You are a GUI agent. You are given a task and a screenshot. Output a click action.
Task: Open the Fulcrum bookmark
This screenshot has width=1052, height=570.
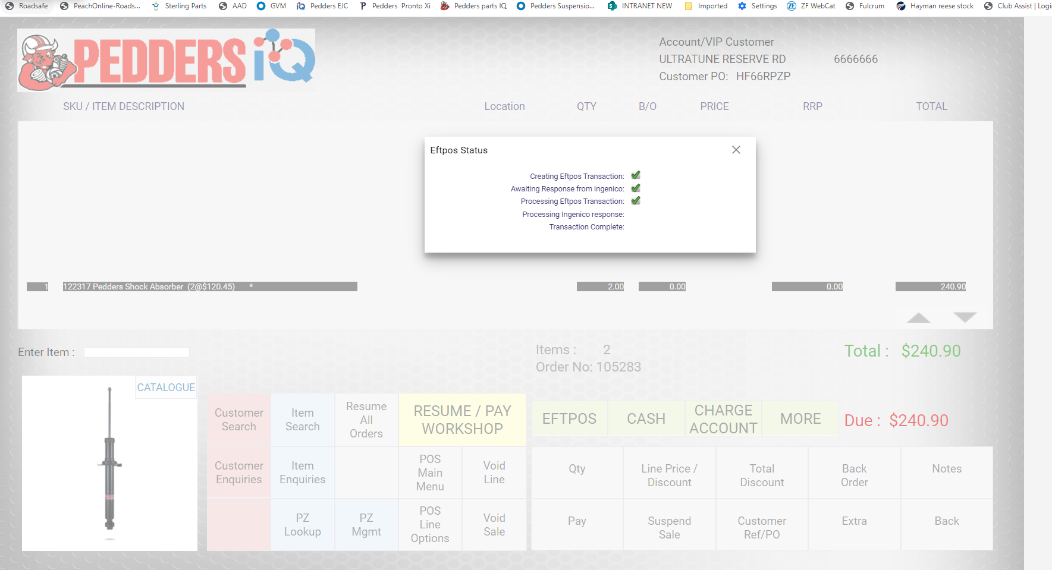pos(865,6)
